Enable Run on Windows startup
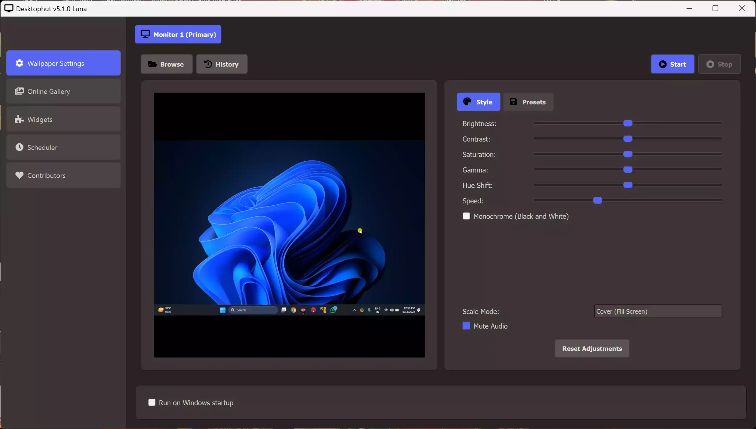Image resolution: width=756 pixels, height=429 pixels. pyautogui.click(x=152, y=402)
